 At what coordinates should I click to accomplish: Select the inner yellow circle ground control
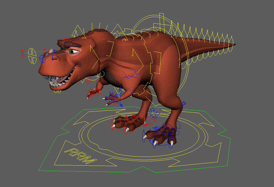pyautogui.click(x=143, y=135)
